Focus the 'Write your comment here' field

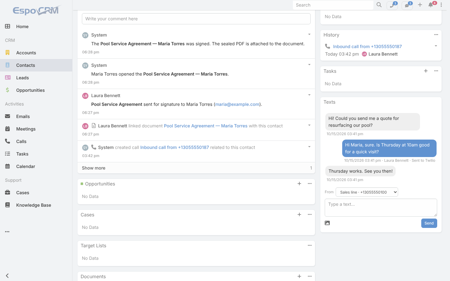[x=196, y=19]
